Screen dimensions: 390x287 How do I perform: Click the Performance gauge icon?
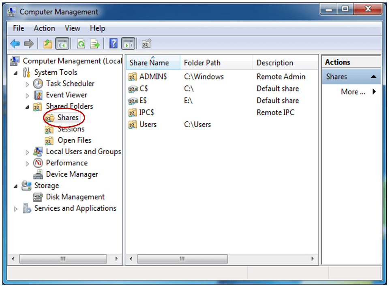click(38, 163)
